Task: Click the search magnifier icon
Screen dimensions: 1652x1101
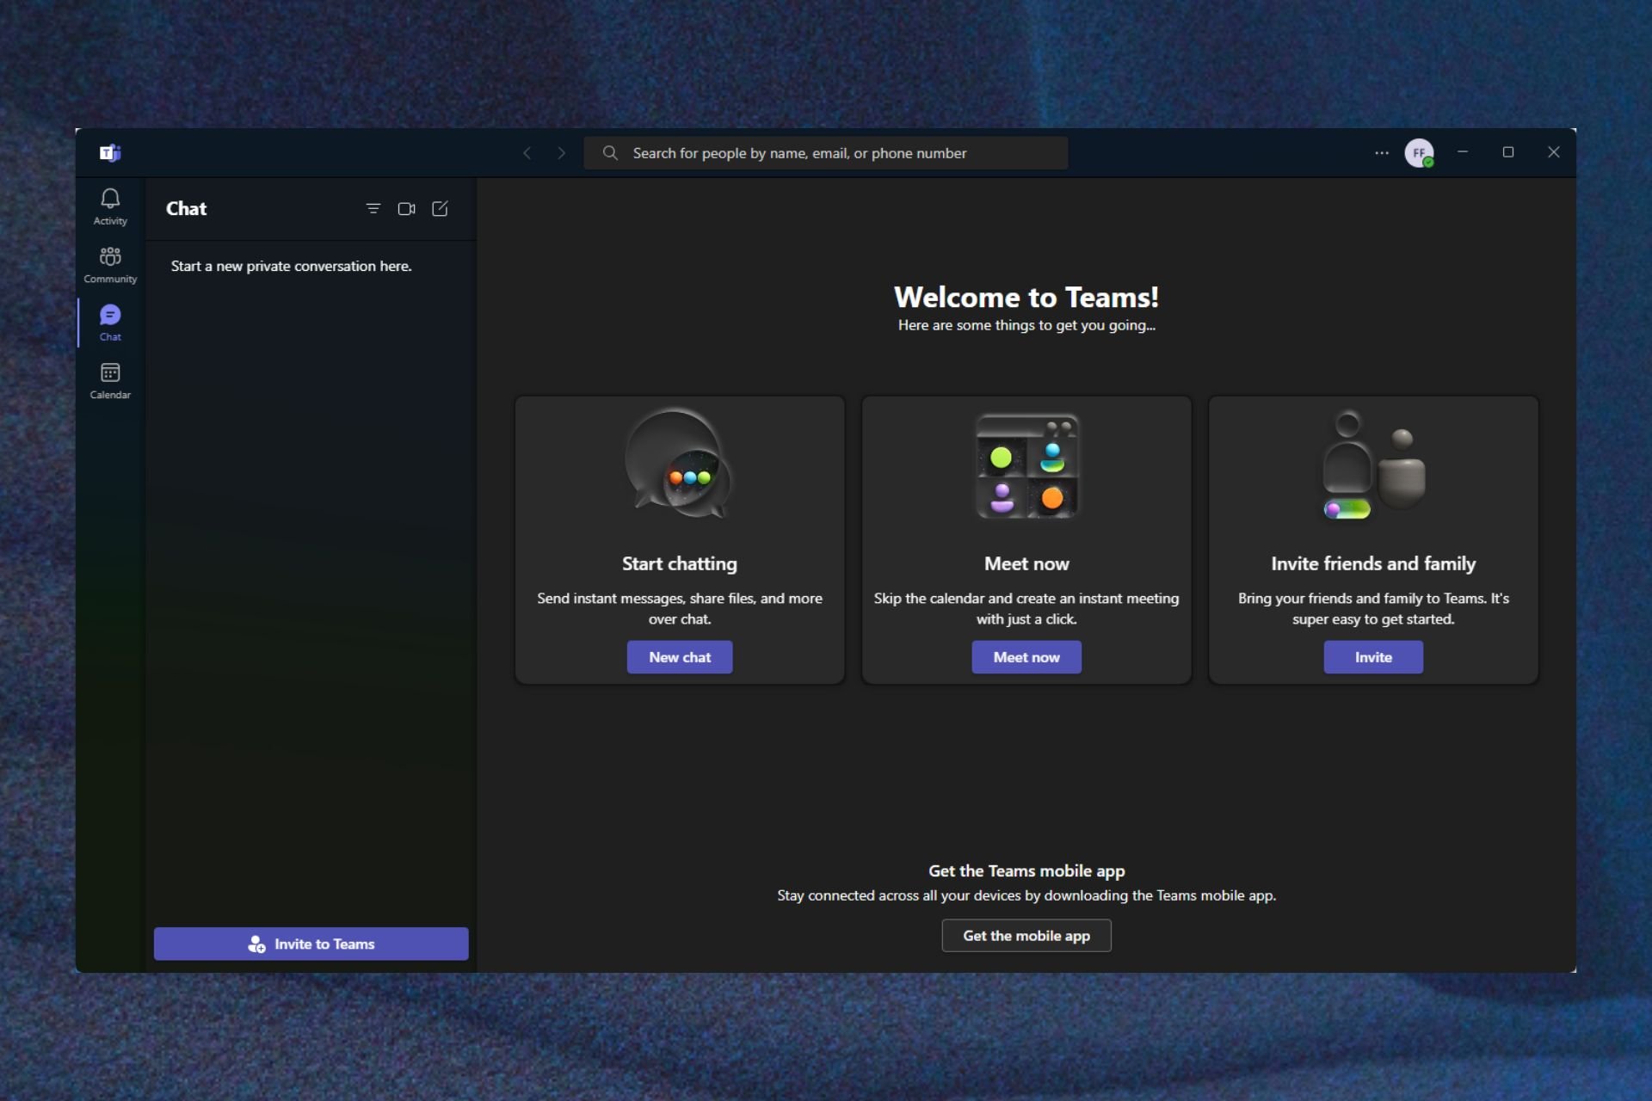Action: pyautogui.click(x=610, y=152)
